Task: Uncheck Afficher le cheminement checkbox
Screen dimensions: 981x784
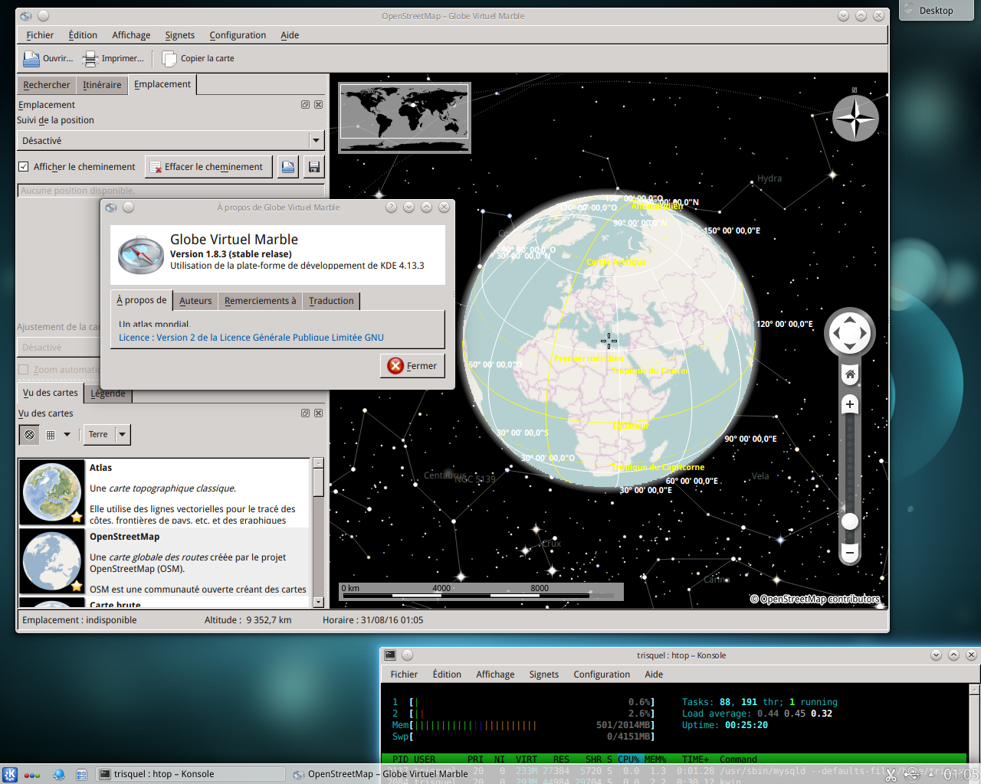Action: (x=24, y=167)
